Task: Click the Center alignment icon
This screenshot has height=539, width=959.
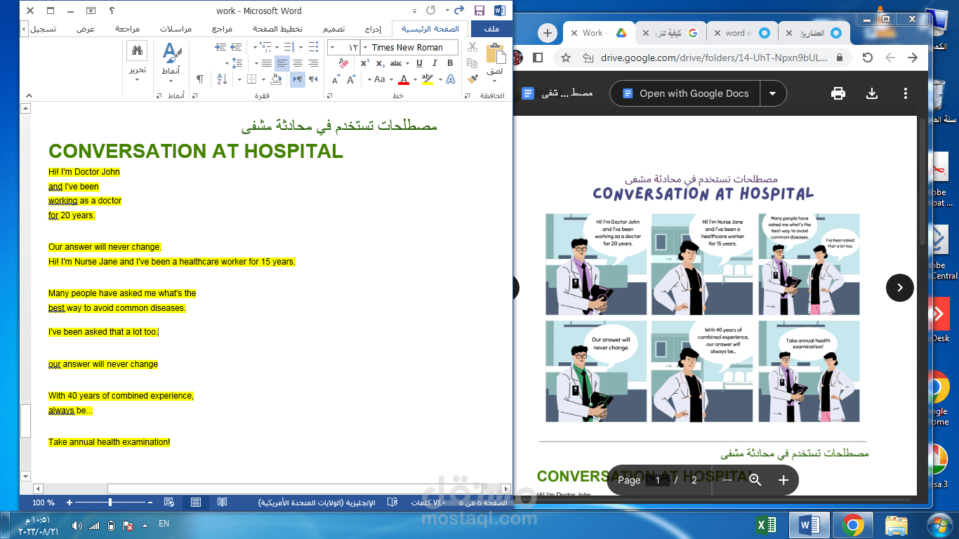Action: point(298,63)
